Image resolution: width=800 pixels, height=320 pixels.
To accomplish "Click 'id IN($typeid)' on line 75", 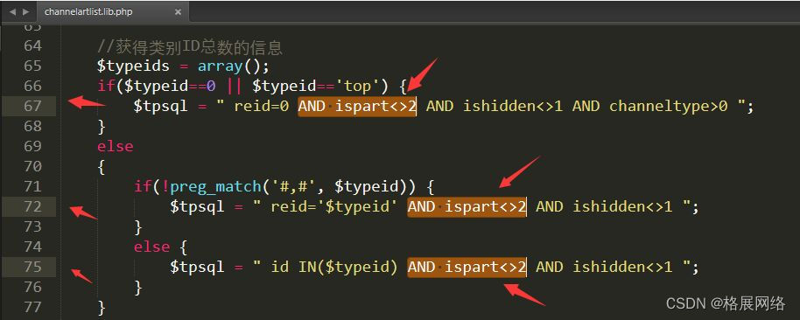I will 334,267.
